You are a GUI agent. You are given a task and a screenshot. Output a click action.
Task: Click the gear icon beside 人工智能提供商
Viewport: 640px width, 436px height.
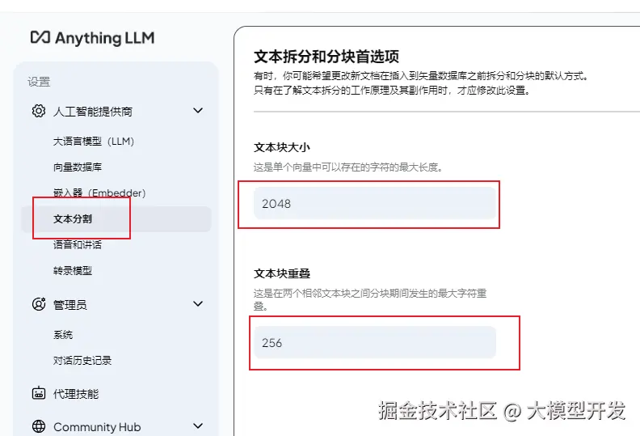38,112
